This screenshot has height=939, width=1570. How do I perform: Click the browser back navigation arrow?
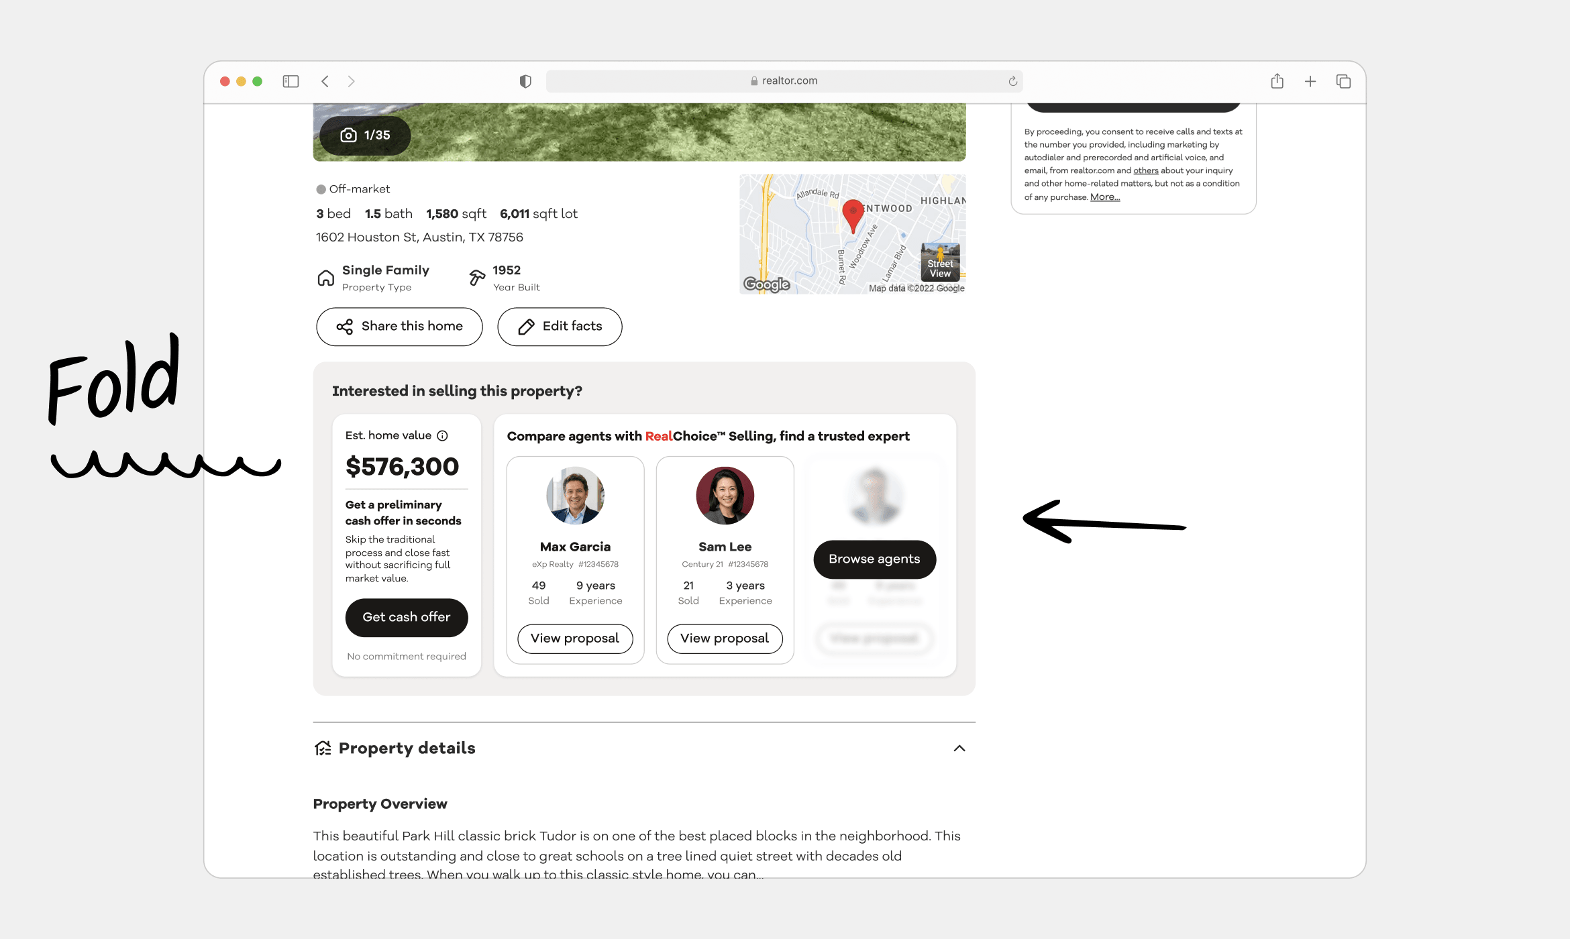point(325,80)
